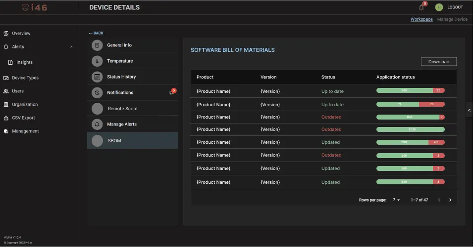Open Device Types in the sidebar
Image resolution: width=475 pixels, height=247 pixels.
click(x=25, y=78)
